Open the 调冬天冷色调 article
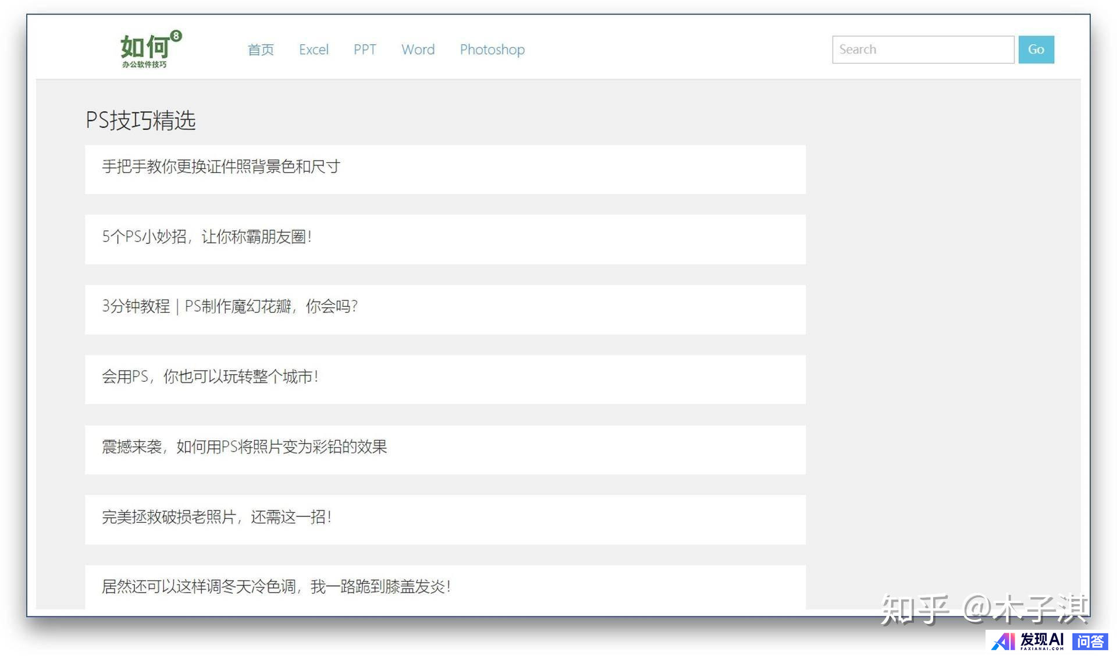The height and width of the screenshot is (656, 1117). pyautogui.click(x=276, y=587)
